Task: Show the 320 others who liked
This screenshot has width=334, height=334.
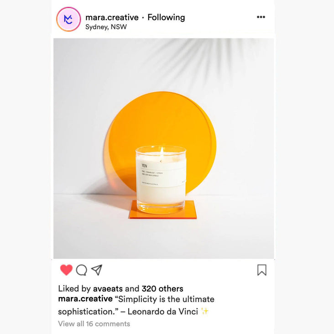Action: pos(162,289)
